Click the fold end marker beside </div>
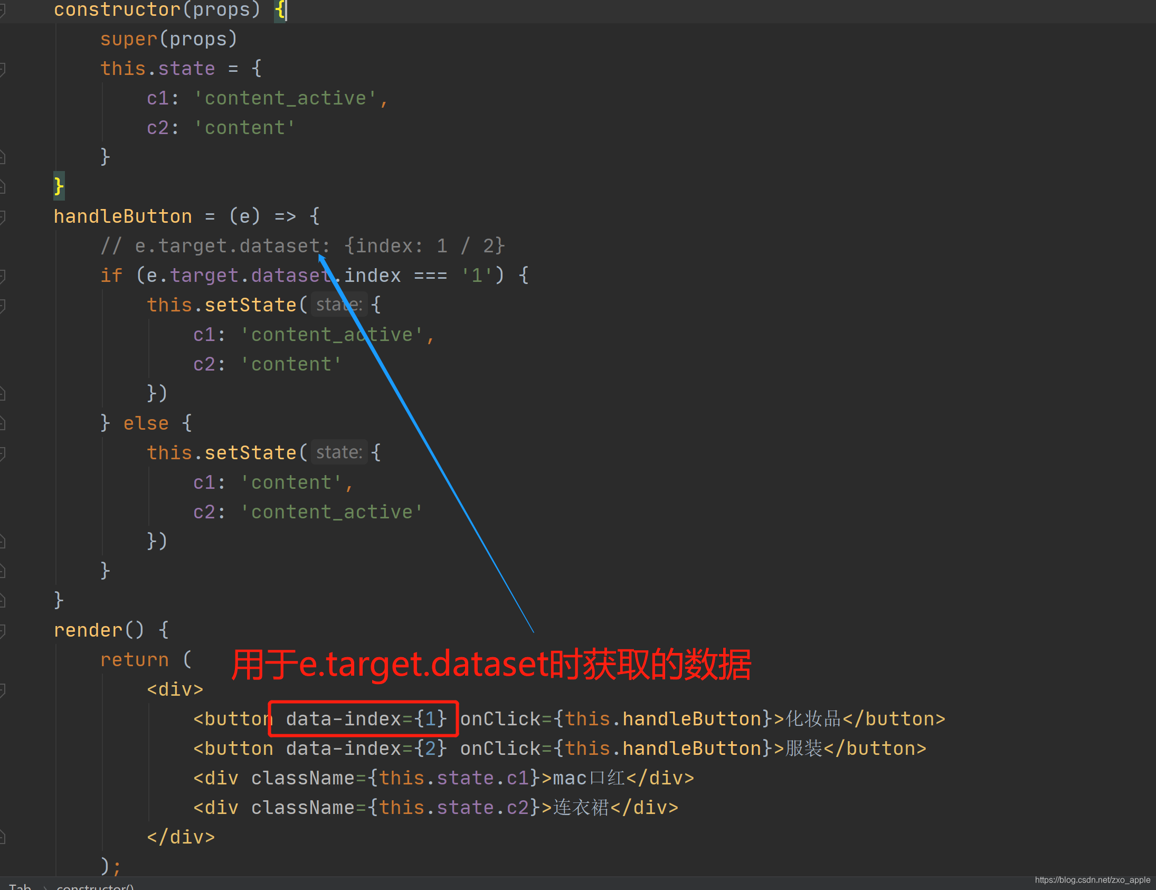The image size is (1156, 890). pyautogui.click(x=2, y=838)
